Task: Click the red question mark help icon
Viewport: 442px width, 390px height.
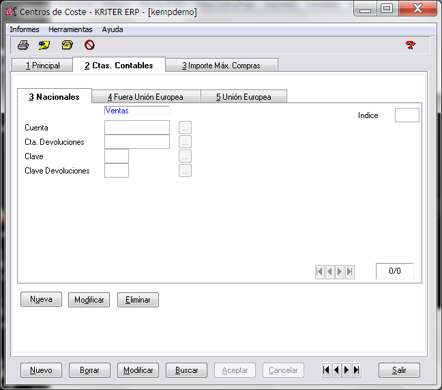Action: pos(411,45)
